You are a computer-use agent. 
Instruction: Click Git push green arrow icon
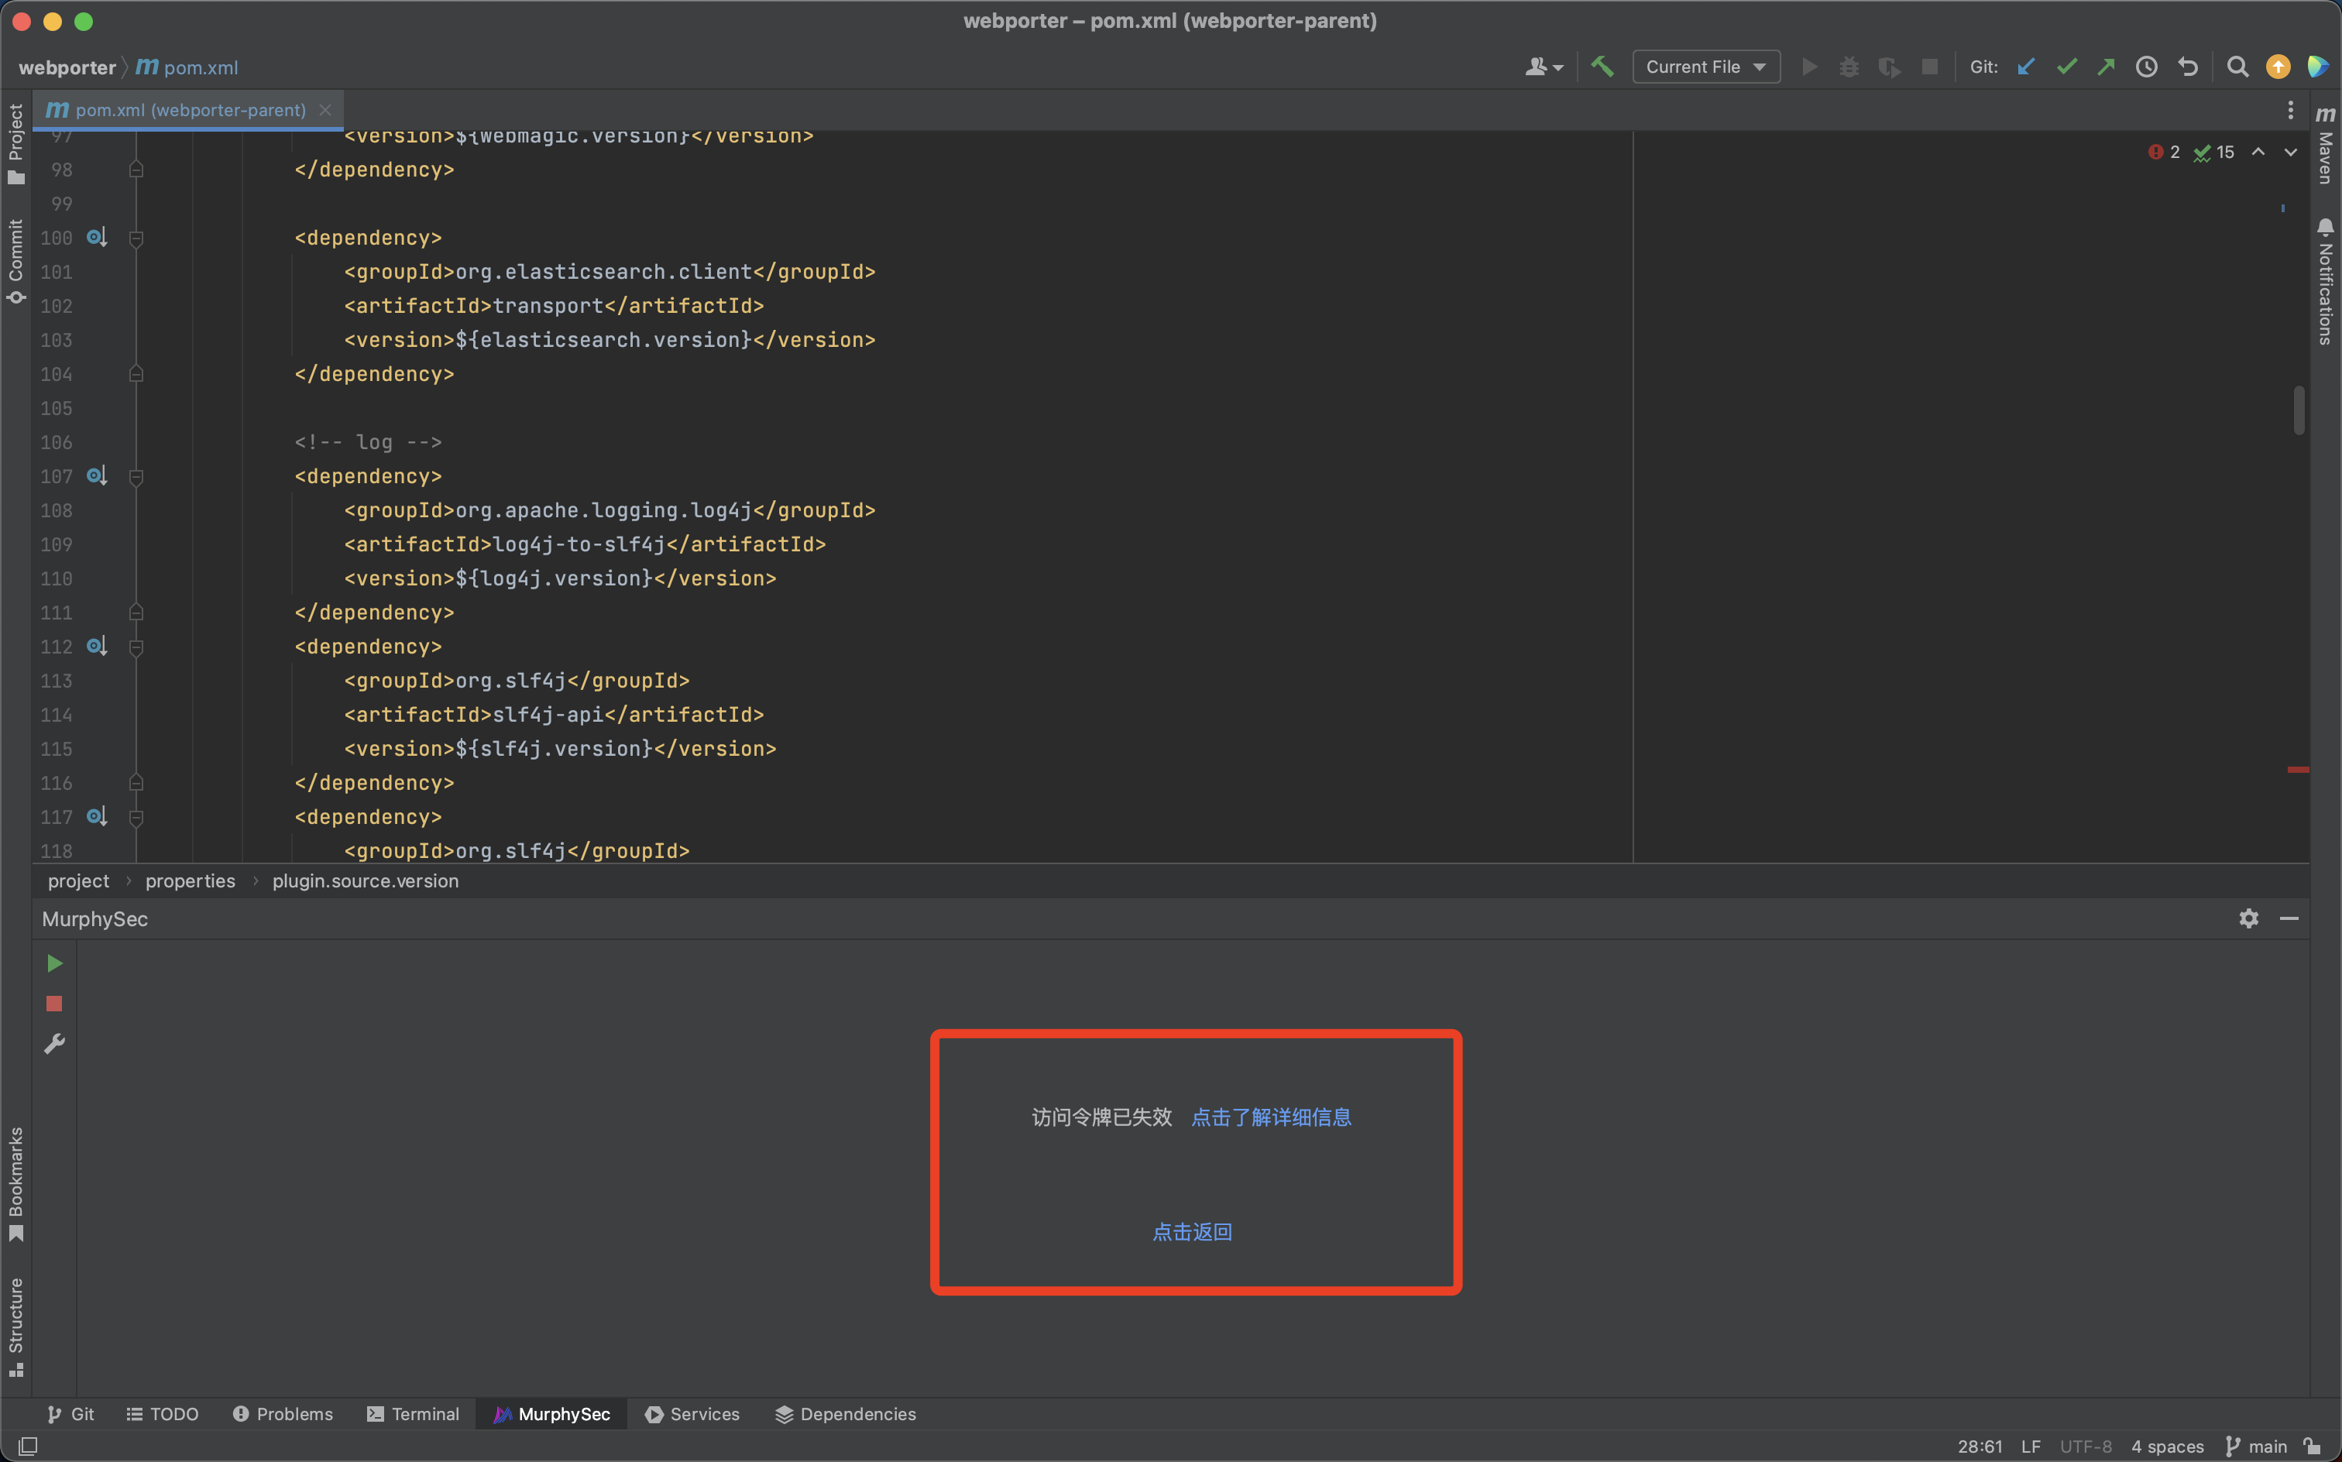2106,67
